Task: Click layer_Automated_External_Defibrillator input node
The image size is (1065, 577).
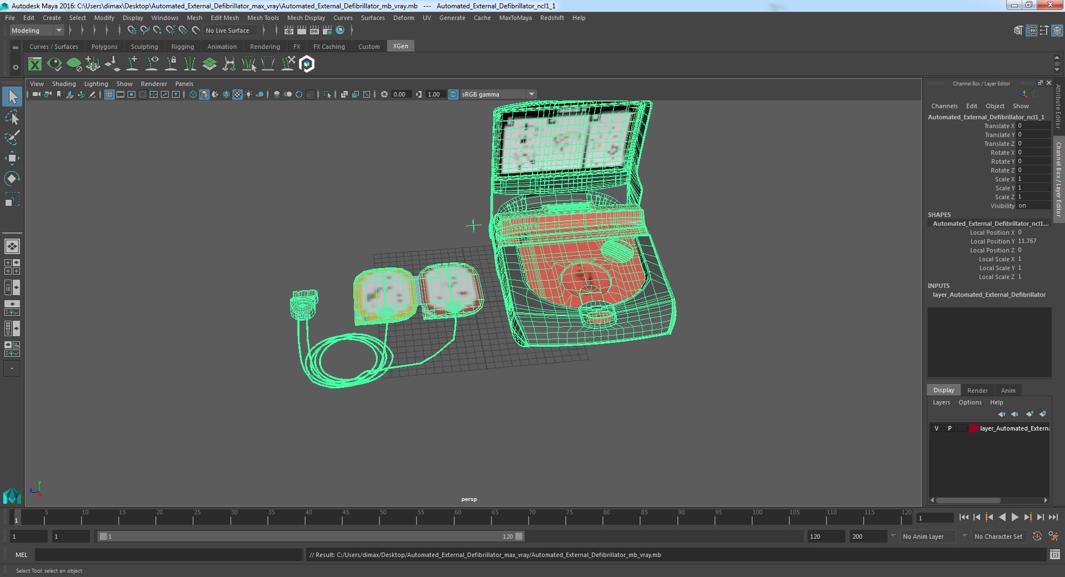Action: (x=989, y=295)
